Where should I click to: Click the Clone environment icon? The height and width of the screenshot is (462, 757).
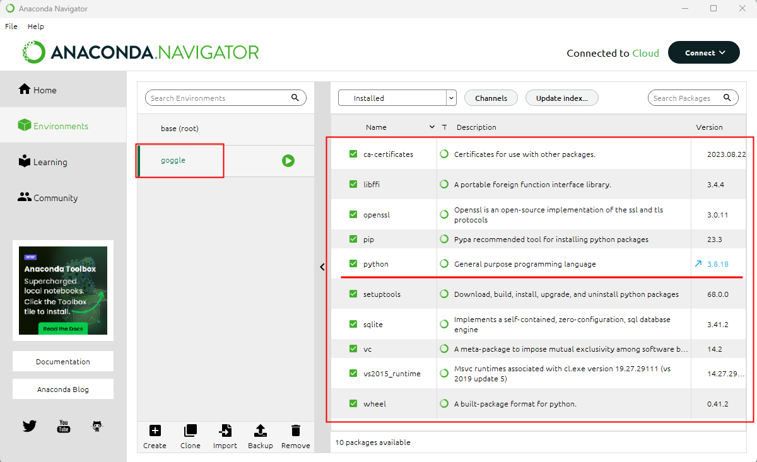[190, 430]
